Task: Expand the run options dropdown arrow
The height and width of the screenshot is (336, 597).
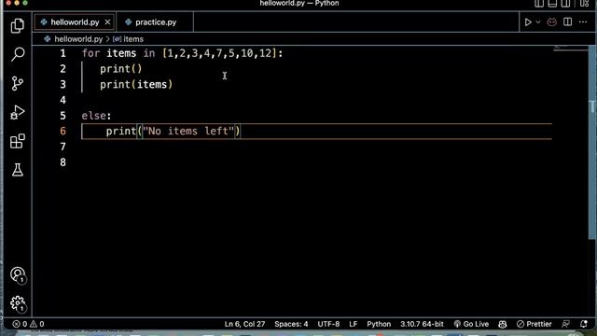Action: [x=538, y=22]
